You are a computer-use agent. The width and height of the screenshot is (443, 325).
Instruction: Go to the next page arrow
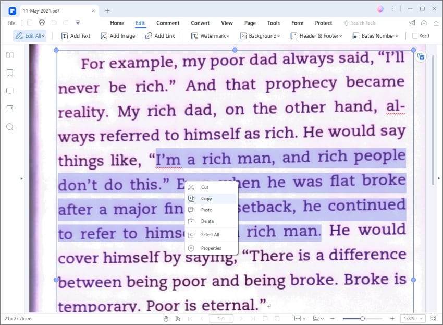241,319
